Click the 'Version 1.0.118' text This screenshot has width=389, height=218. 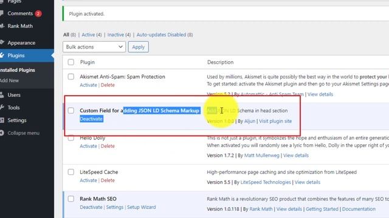pyautogui.click(x=223, y=209)
